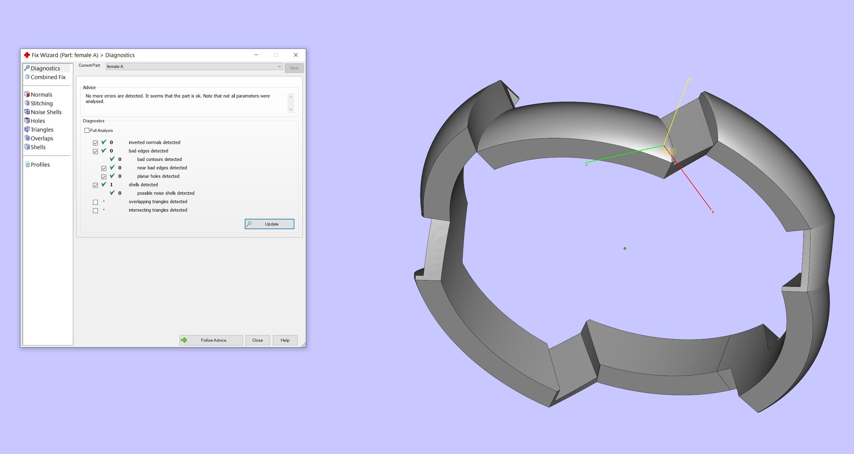This screenshot has width=854, height=454.
Task: Open the Shells fix page
Action: coord(38,147)
